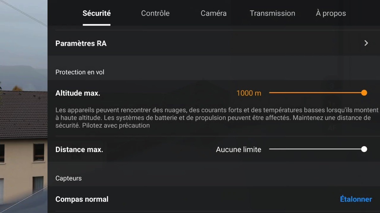Click the orange Altitude max. slider handle
Screen dimensions: 380x213
click(x=364, y=93)
